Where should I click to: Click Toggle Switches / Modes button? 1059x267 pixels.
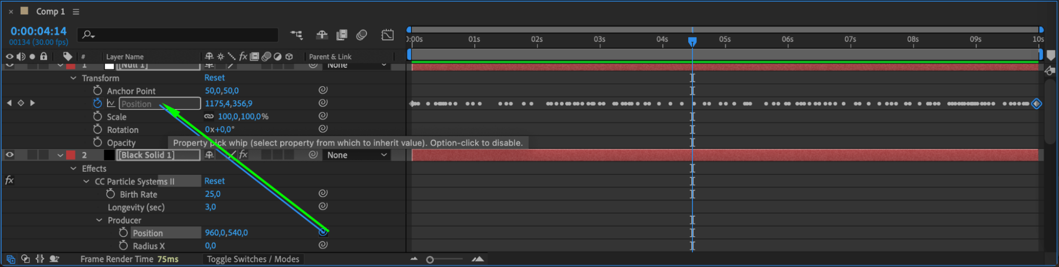pyautogui.click(x=253, y=259)
